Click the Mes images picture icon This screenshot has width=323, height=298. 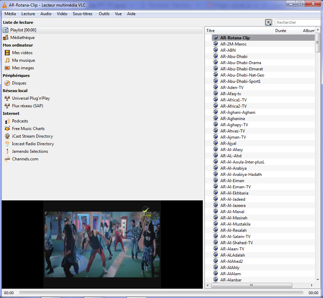(7, 68)
